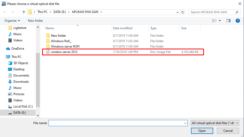Click This PC in the address path
The width and height of the screenshot is (244, 137).
(x=42, y=12)
